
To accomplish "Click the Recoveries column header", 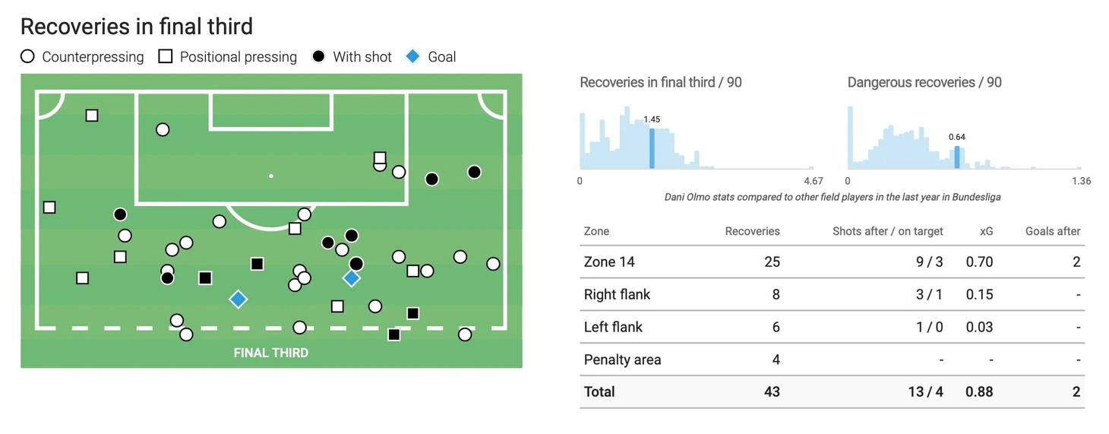I will 752,231.
